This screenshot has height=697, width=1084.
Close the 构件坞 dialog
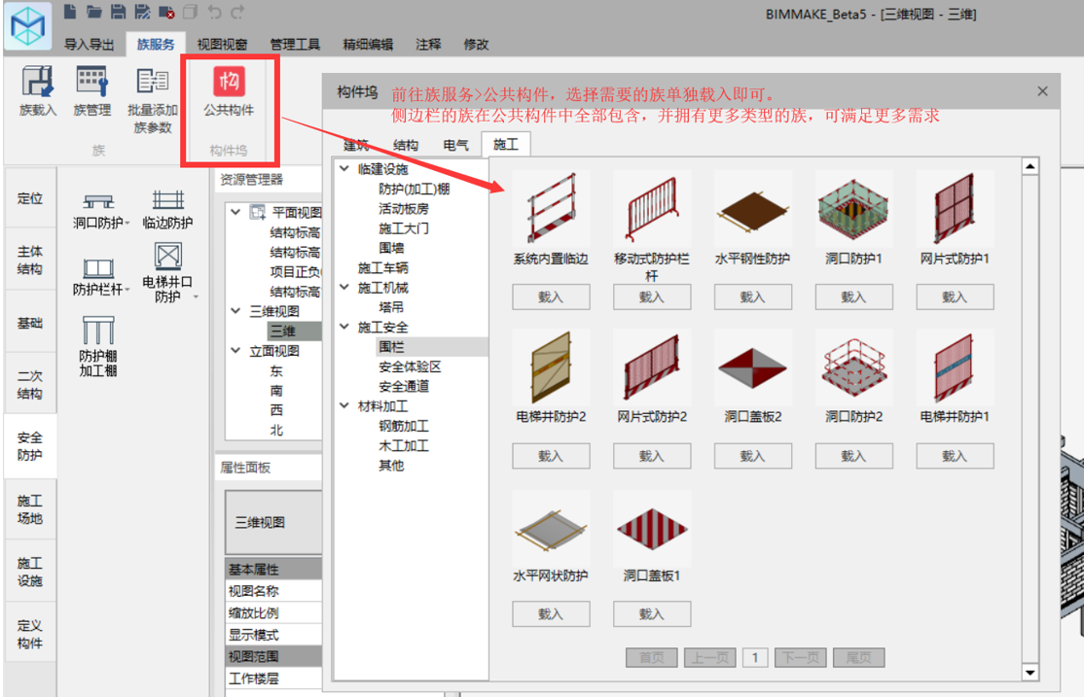[1042, 91]
